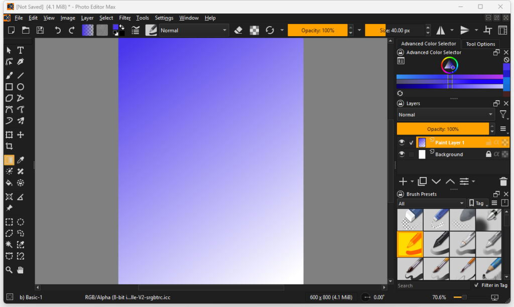The width and height of the screenshot is (514, 307).
Task: Expand horizontal mirror options arrow
Action: click(x=452, y=31)
